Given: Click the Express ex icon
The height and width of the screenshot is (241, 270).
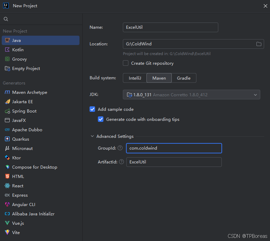Looking at the screenshot, I should 7,195.
